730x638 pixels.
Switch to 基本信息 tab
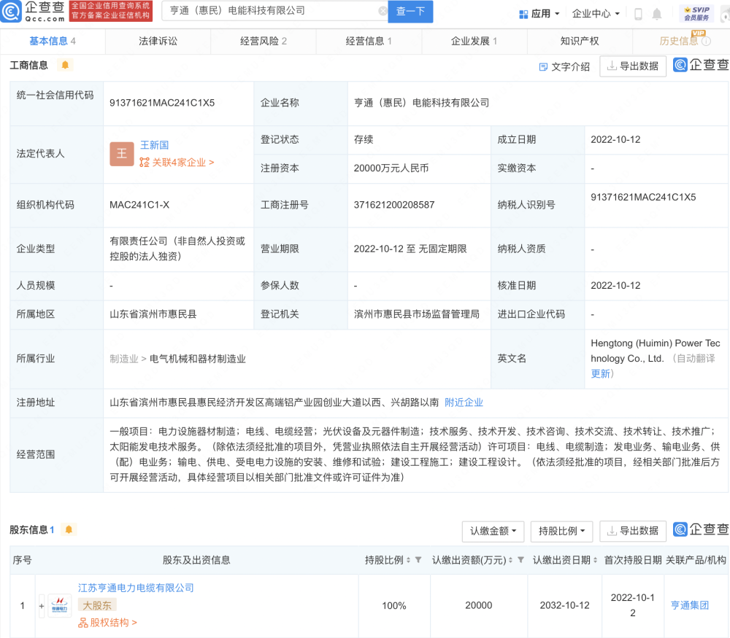pyautogui.click(x=52, y=42)
